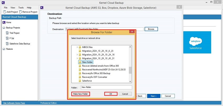Click the Salesforce tile thumbnail
Viewport: 223px width, 106px height.
197,42
